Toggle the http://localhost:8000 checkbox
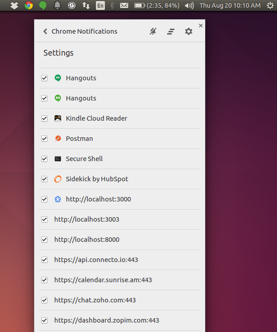The height and width of the screenshot is (332, 277). pyautogui.click(x=44, y=240)
